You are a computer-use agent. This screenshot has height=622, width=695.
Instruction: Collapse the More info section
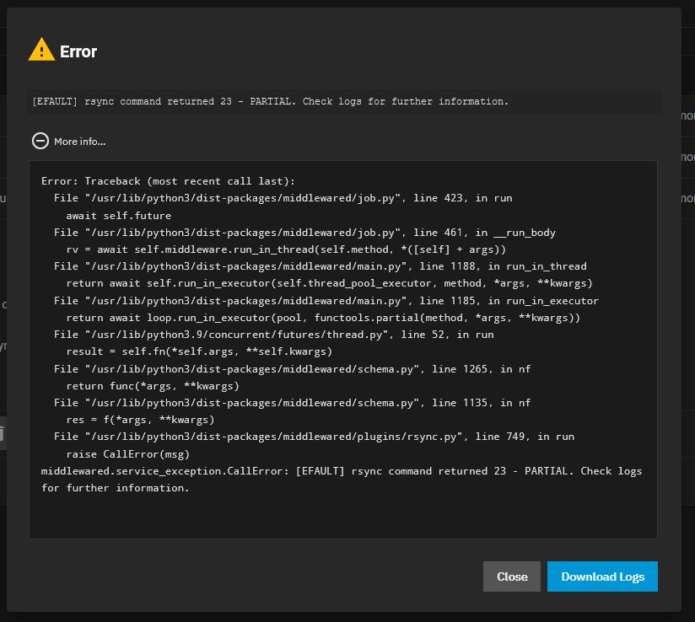click(x=40, y=142)
